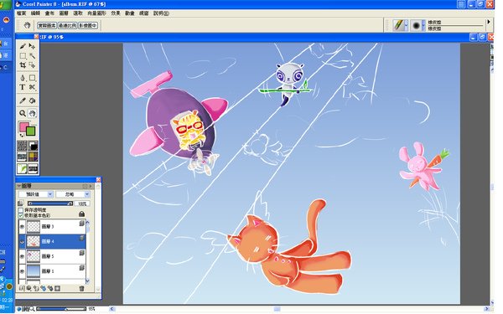Screen dimensions: 503x314
Task: Delete layer with trash can icon
Action: [81, 288]
